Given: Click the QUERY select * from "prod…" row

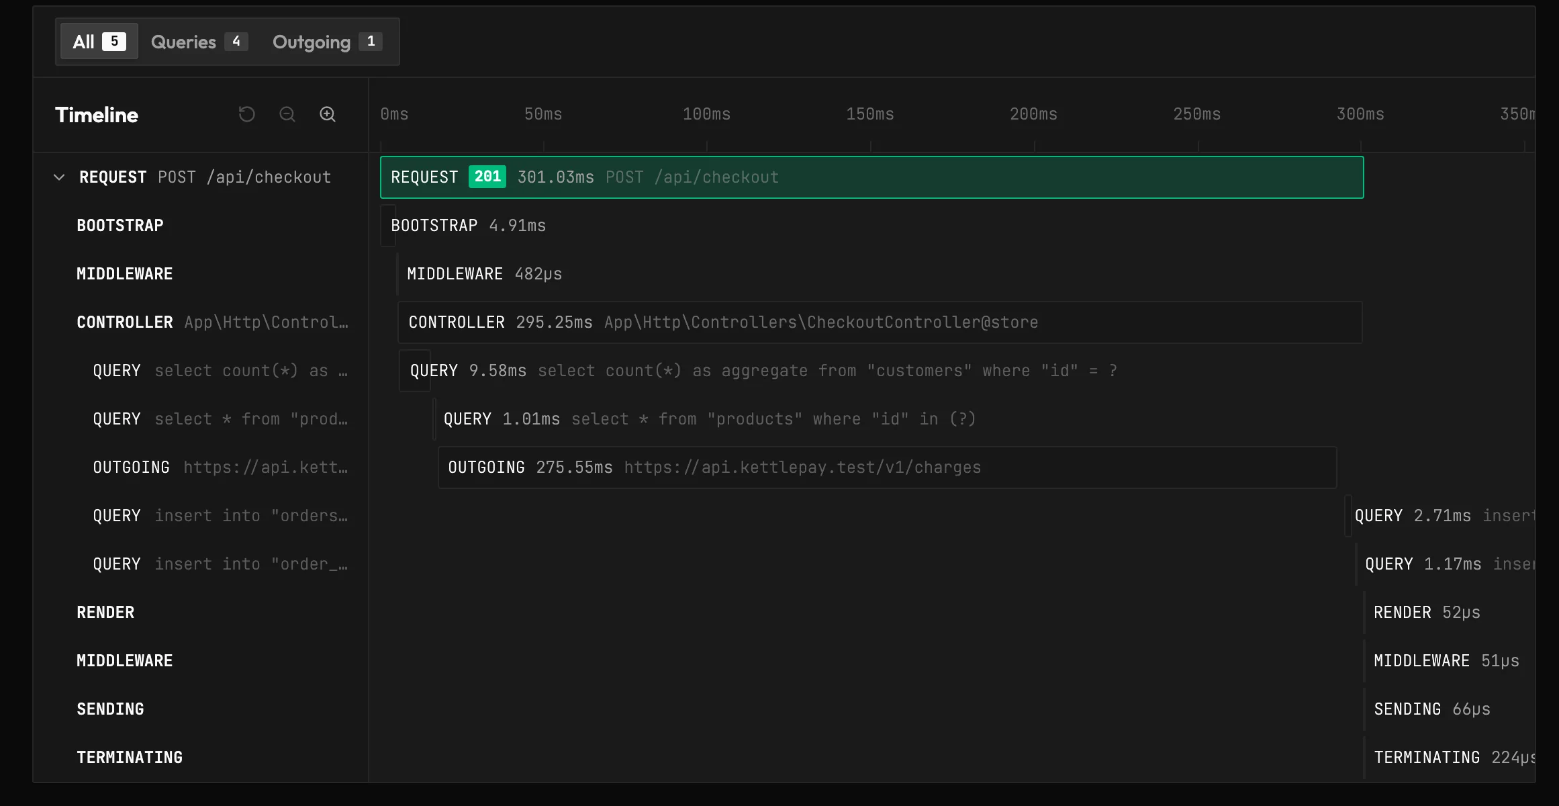Looking at the screenshot, I should pyautogui.click(x=201, y=419).
